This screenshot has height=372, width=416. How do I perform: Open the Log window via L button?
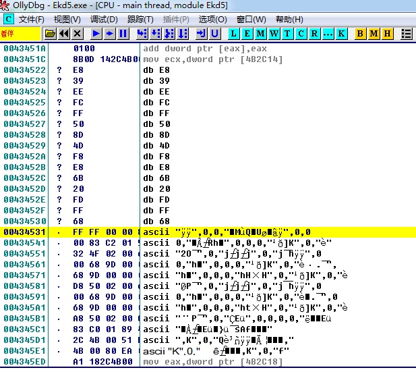click(234, 33)
